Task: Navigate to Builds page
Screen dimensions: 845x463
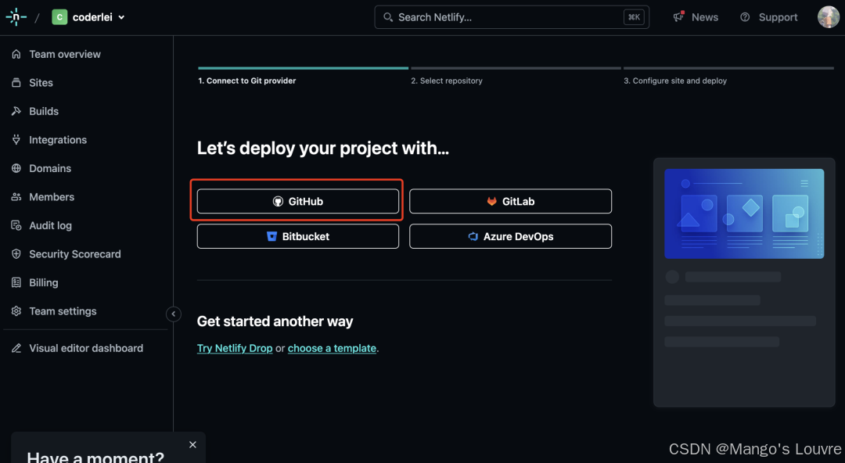Action: pyautogui.click(x=44, y=111)
